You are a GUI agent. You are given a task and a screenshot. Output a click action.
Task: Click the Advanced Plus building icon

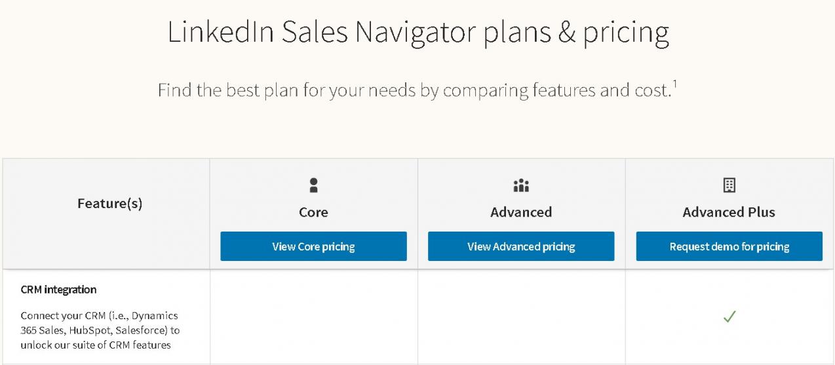(x=729, y=186)
